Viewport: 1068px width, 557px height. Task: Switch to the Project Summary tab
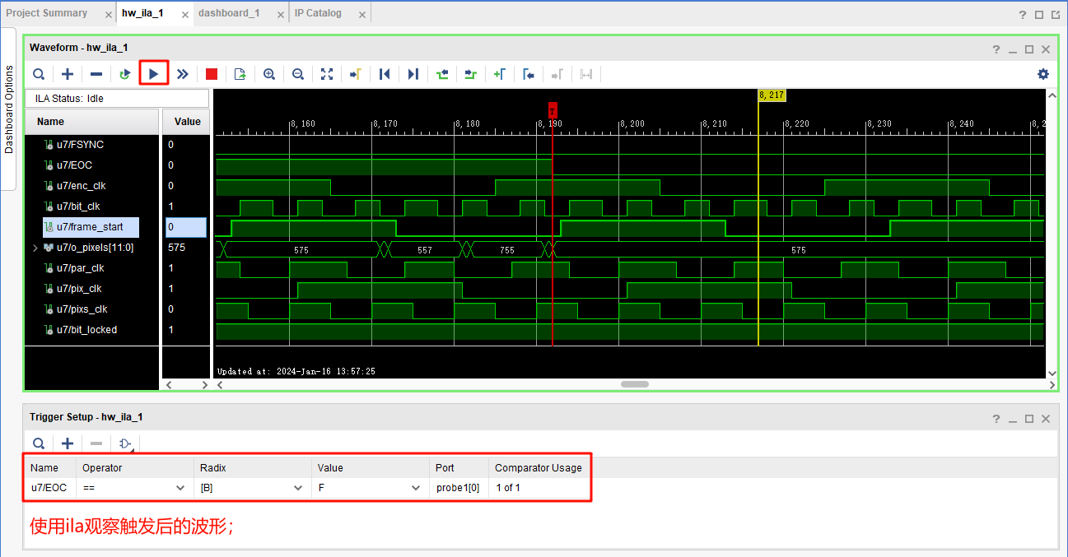tap(46, 13)
